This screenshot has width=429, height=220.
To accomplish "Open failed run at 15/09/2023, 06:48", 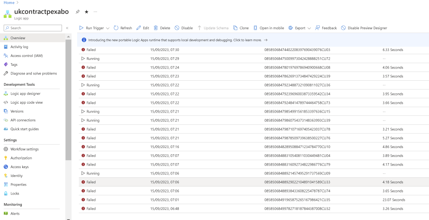I will coord(254,209).
